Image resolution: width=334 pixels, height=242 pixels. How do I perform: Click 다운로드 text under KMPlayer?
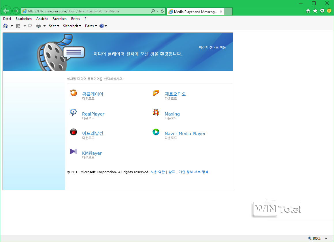pyautogui.click(x=88, y=157)
